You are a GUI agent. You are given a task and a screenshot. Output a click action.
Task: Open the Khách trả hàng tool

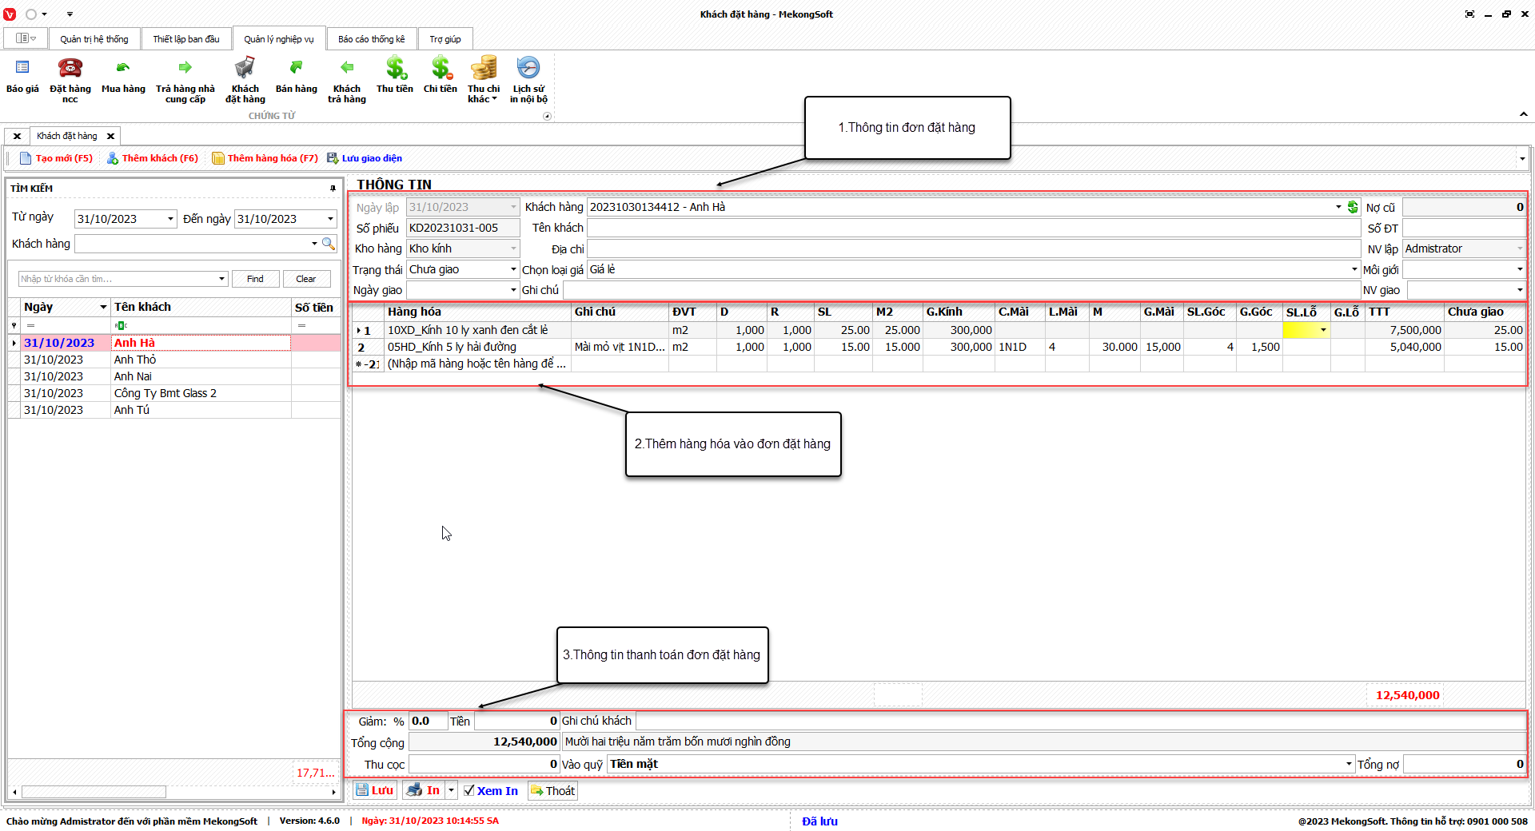[347, 78]
